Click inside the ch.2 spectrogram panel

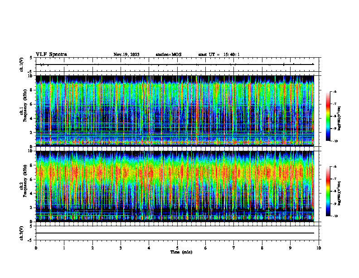coord(175,186)
